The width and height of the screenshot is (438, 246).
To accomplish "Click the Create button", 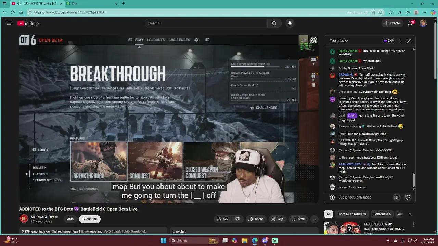I will click(x=392, y=23).
